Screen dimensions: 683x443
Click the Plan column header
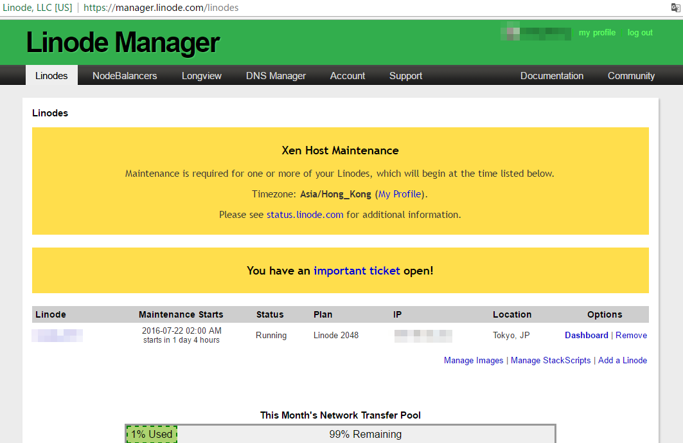[x=323, y=314]
